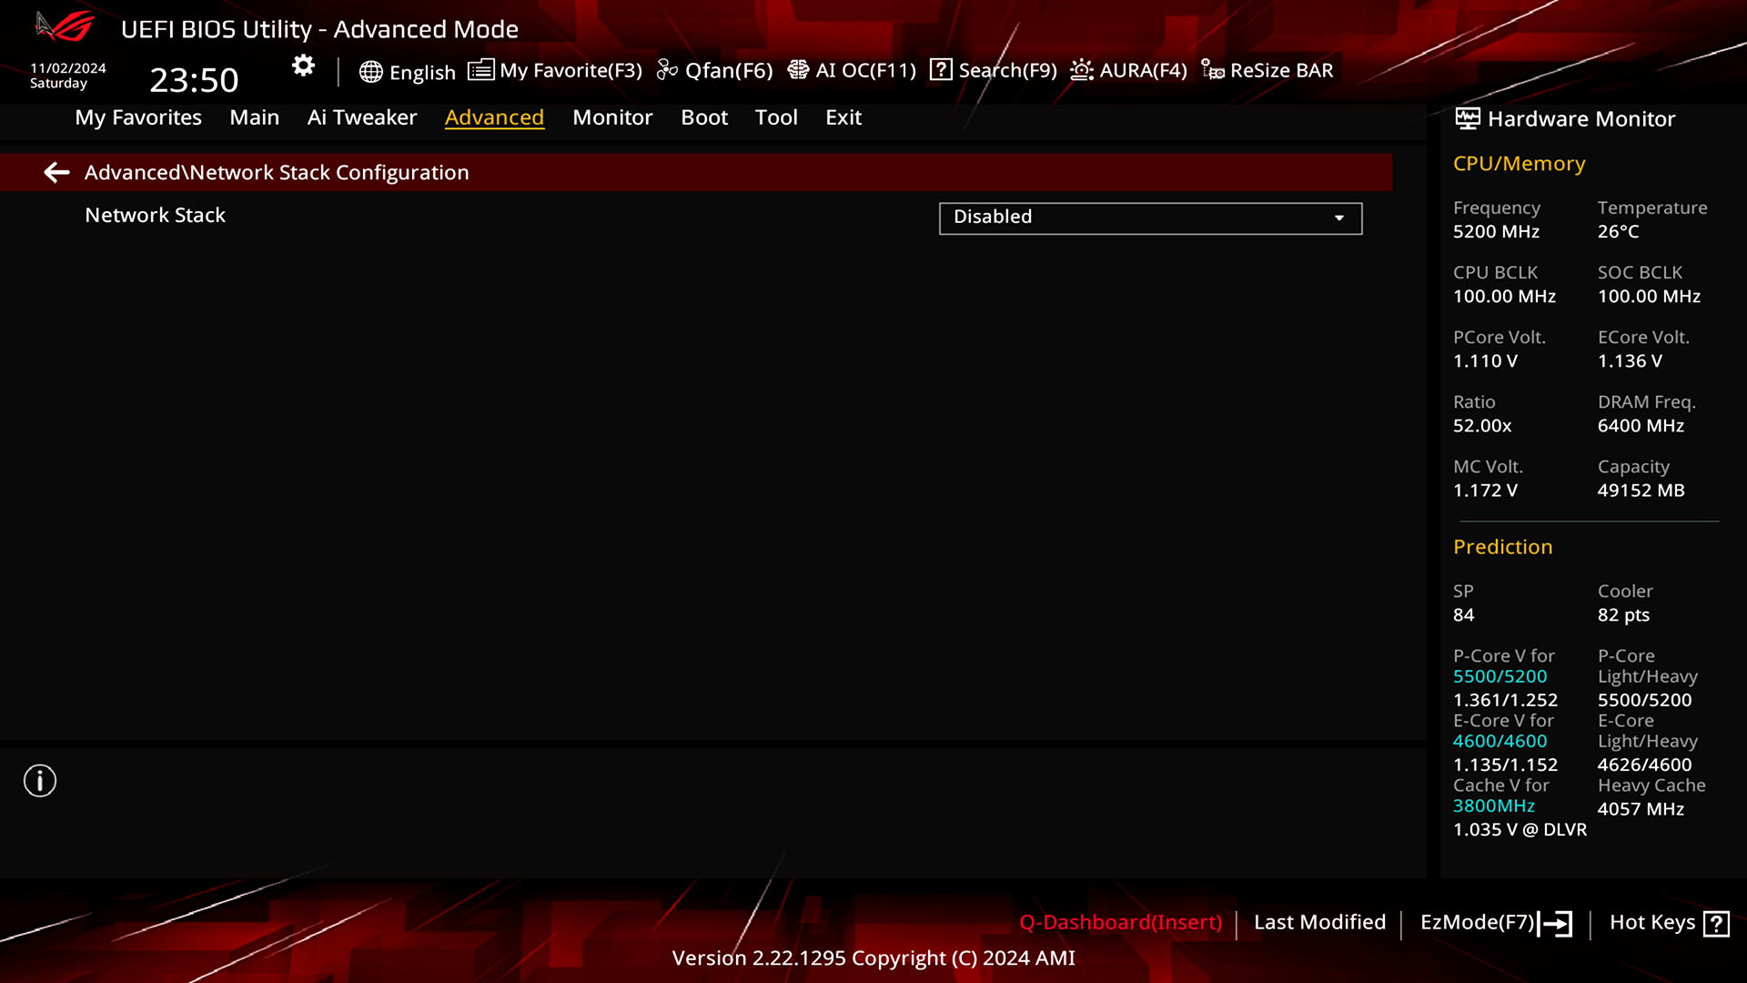Click back arrow to Advanced menu

click(x=56, y=172)
